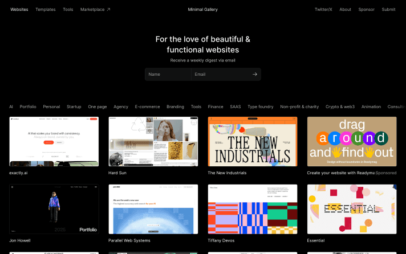Filter by Startup category
The width and height of the screenshot is (406, 254).
(74, 107)
